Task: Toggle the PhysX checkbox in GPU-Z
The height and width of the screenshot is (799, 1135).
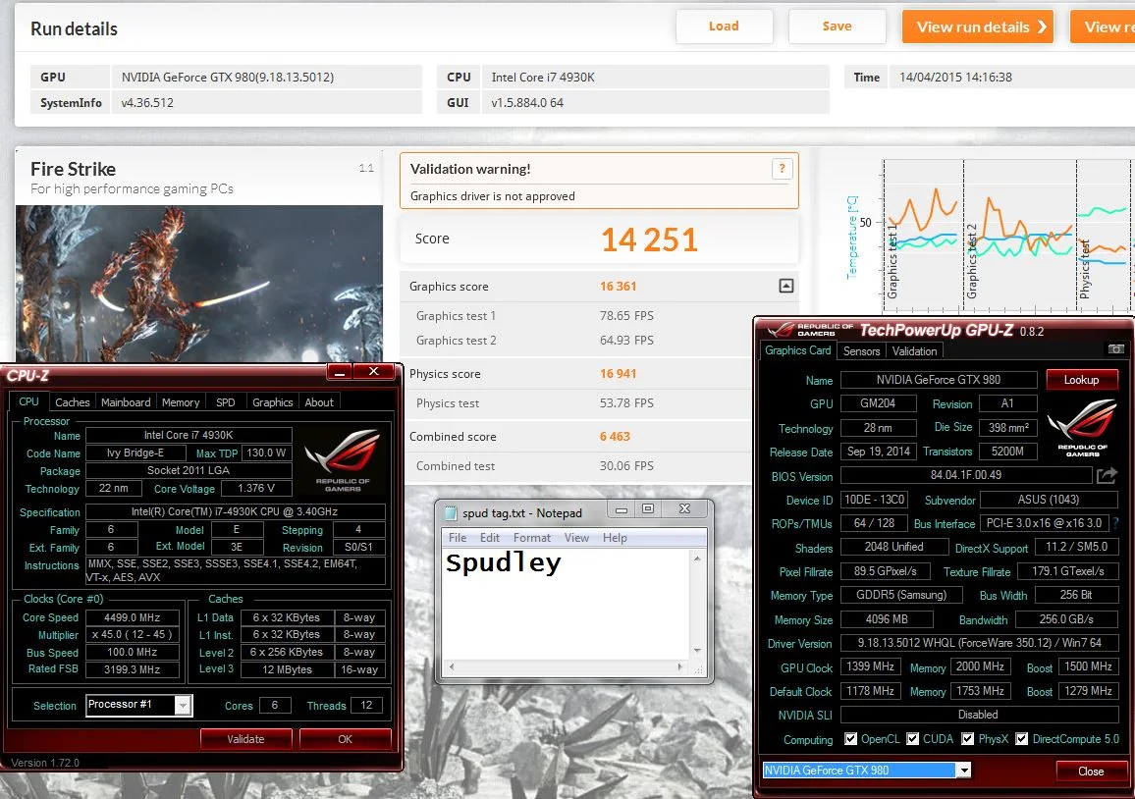Action: pyautogui.click(x=968, y=739)
